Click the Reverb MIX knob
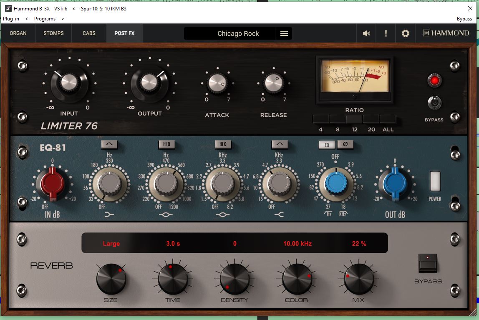The width and height of the screenshot is (479, 320). coord(359,279)
